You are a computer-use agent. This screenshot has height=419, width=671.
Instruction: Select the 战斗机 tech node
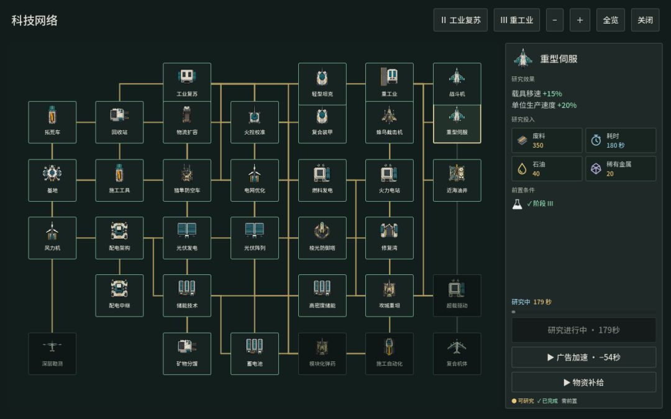(x=457, y=84)
